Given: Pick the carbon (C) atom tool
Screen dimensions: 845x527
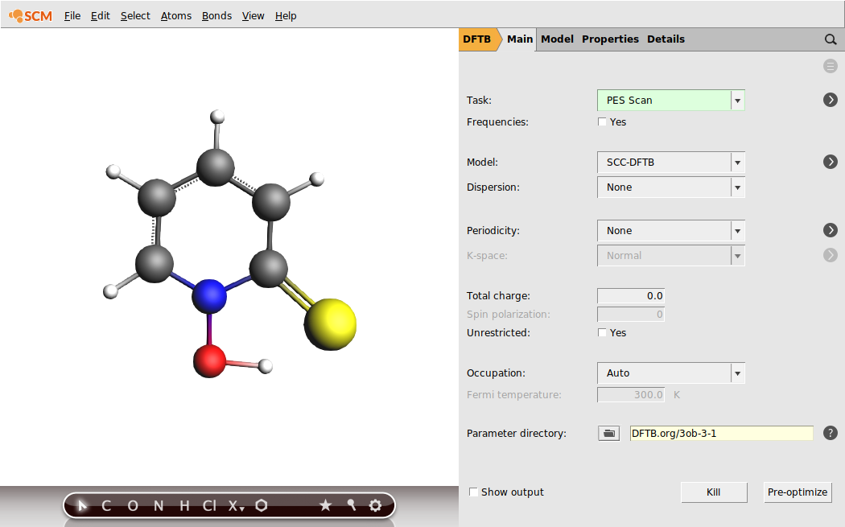Looking at the screenshot, I should click(x=106, y=505).
